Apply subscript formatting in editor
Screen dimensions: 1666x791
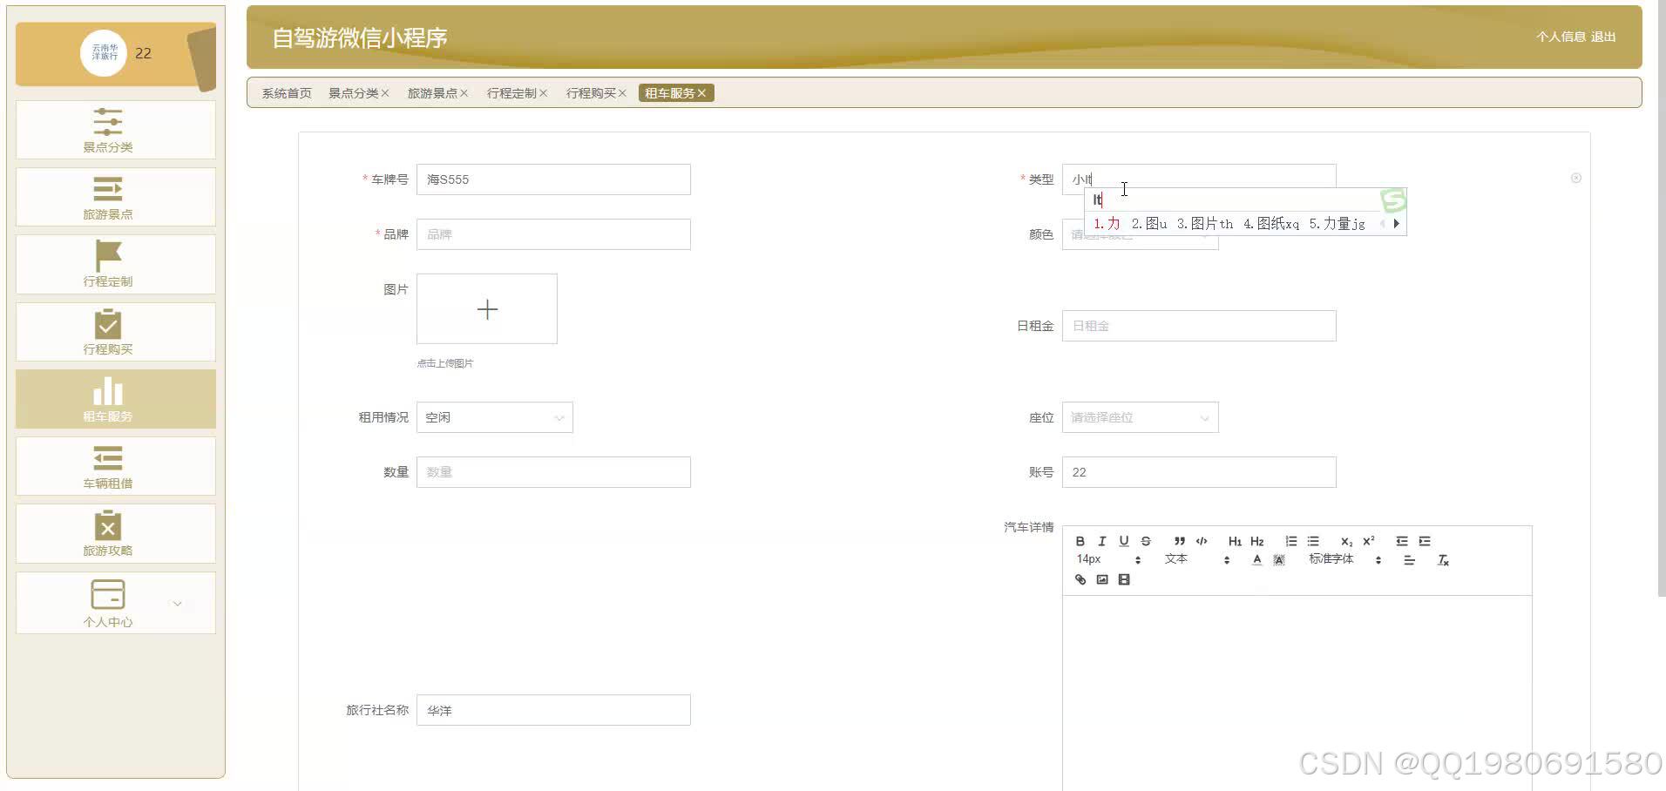pyautogui.click(x=1346, y=541)
